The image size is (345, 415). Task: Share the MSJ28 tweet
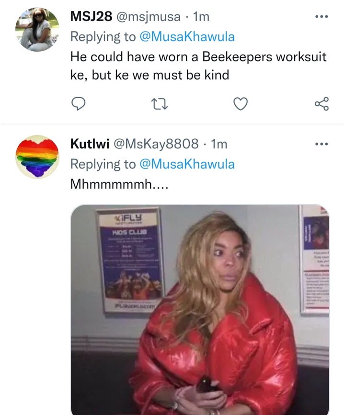322,103
